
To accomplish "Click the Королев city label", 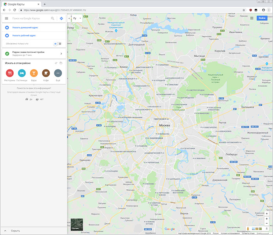I will click(x=220, y=51).
